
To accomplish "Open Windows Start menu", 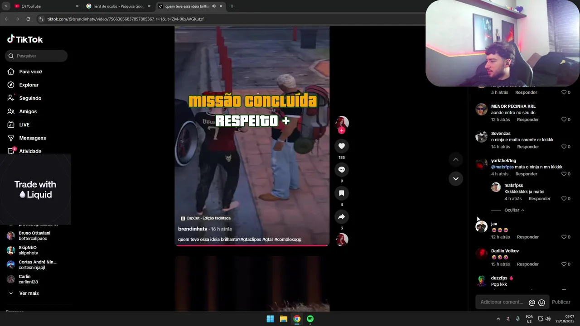I will (270, 319).
